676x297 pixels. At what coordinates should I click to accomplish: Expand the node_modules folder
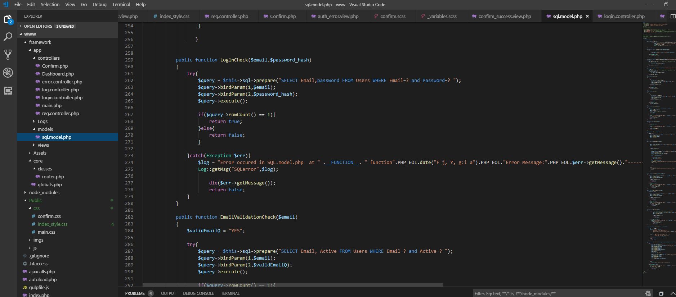click(44, 192)
